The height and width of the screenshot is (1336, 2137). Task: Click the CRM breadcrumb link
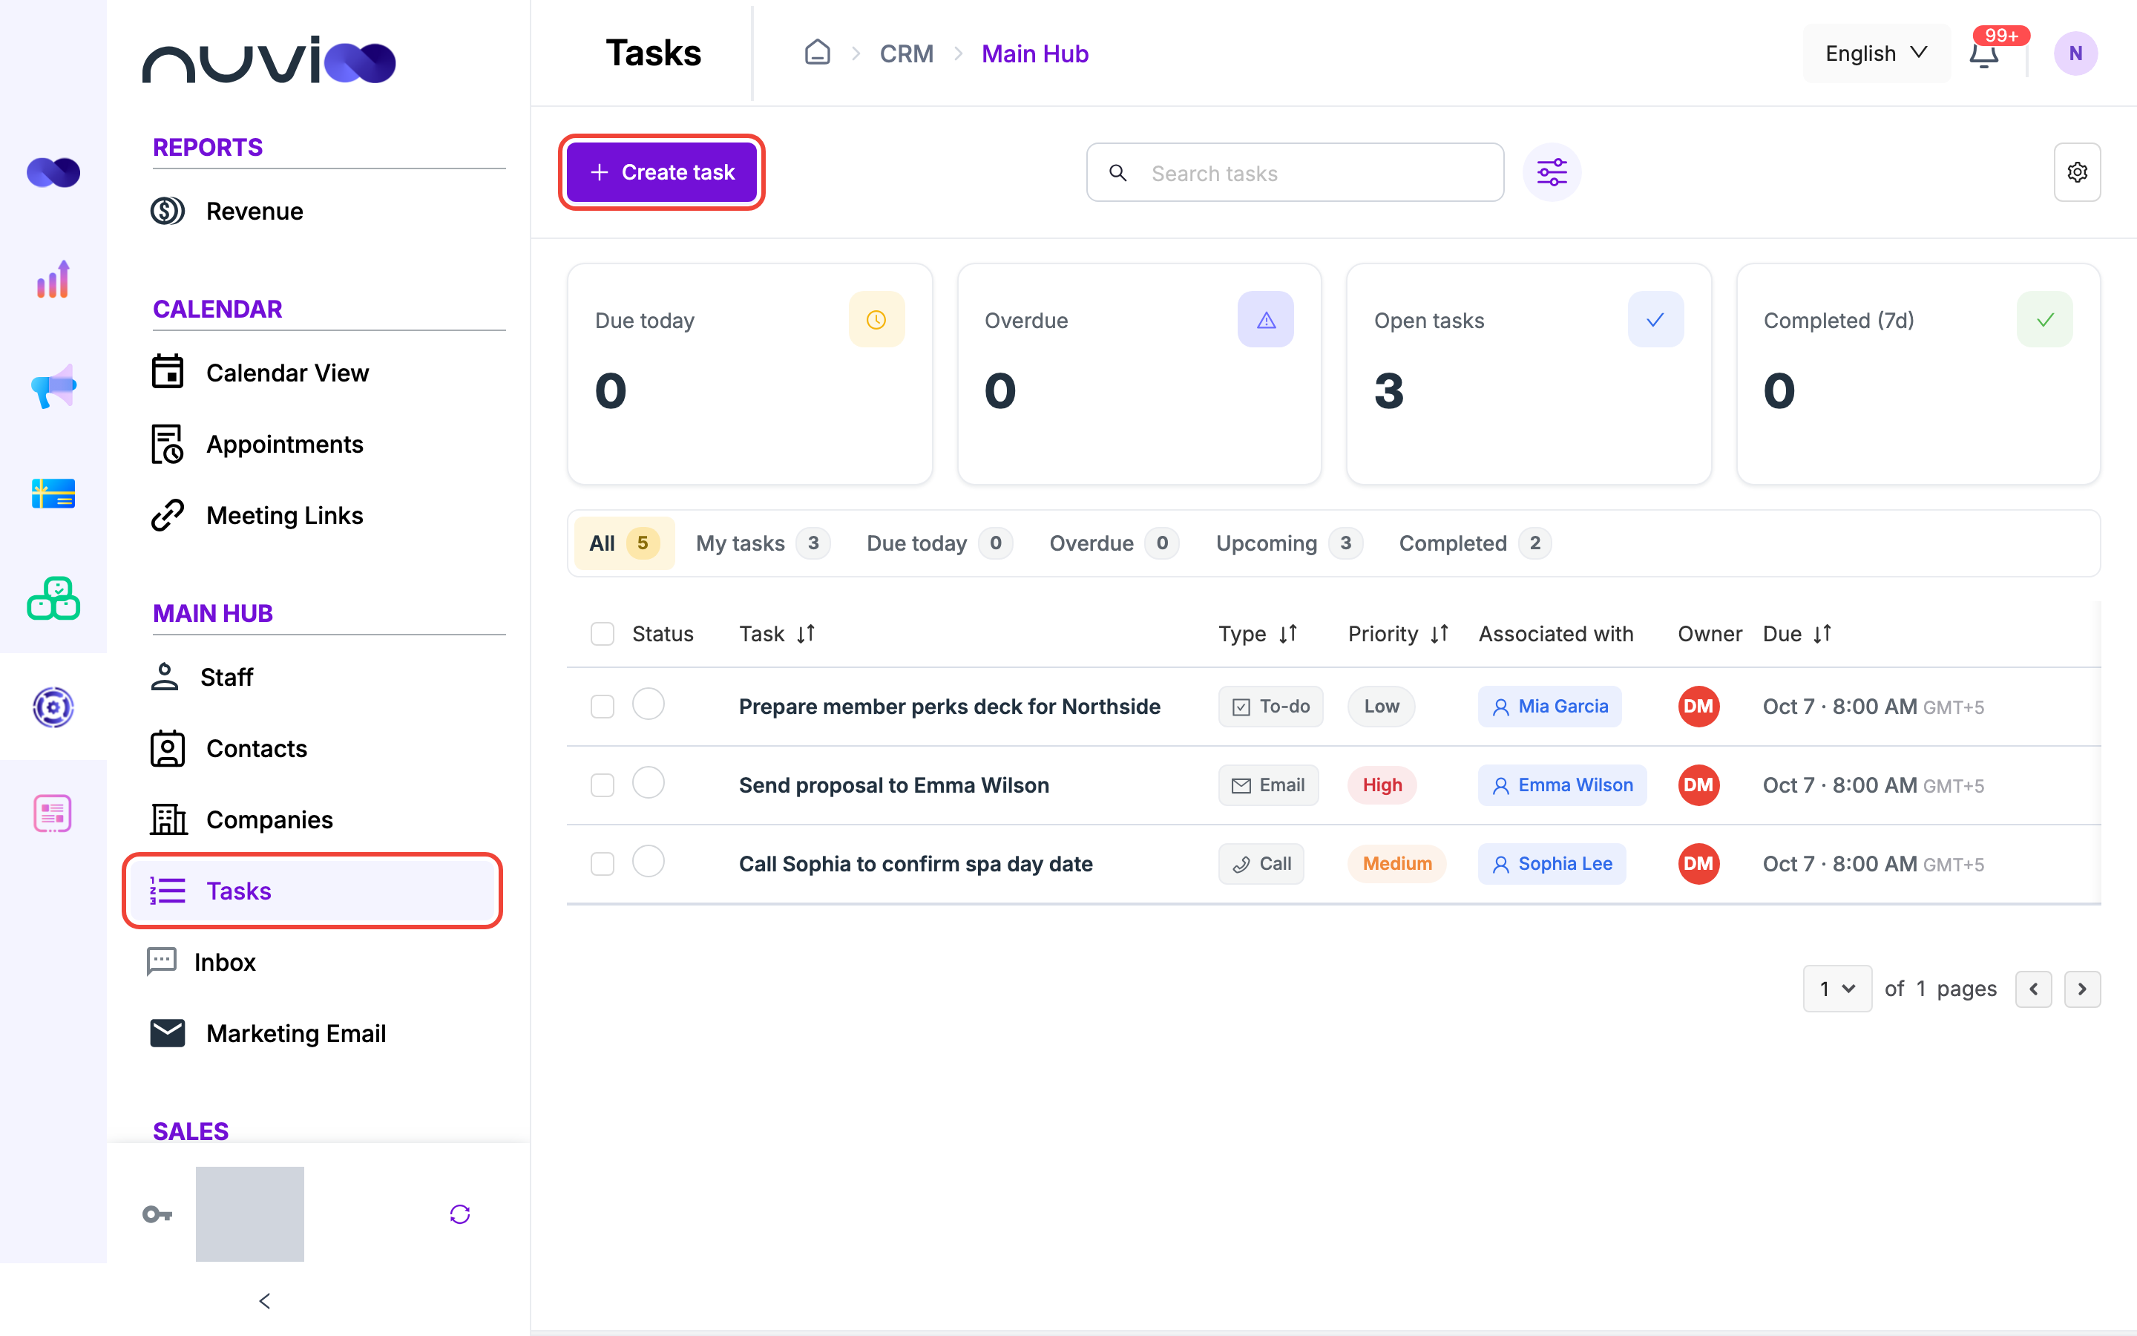pos(906,53)
